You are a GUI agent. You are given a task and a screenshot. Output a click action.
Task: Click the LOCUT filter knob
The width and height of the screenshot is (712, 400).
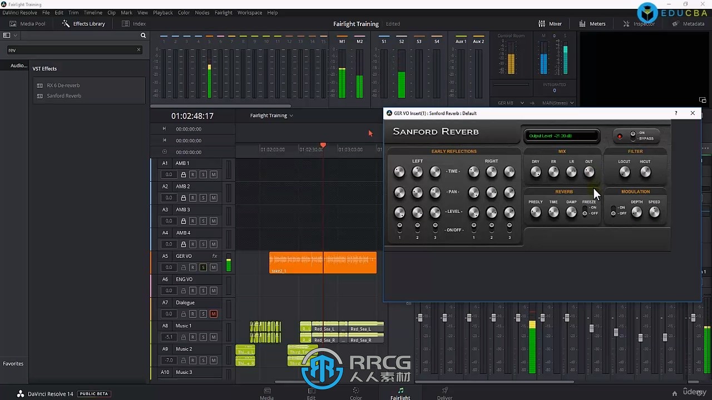[x=625, y=172]
